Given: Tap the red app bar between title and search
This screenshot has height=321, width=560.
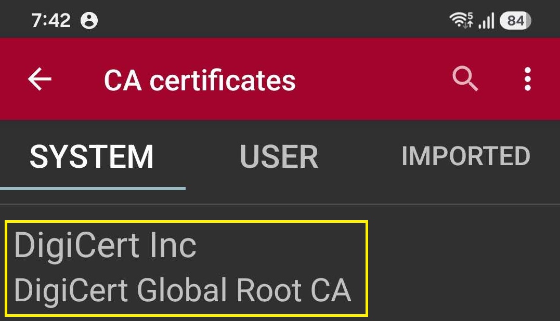Looking at the screenshot, I should click(x=373, y=79).
